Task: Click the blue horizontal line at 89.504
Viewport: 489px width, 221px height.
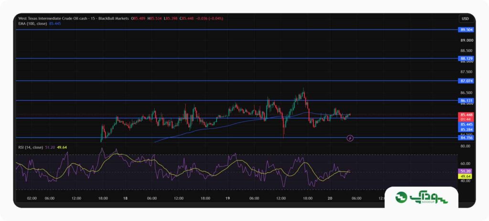Action: 236,30
